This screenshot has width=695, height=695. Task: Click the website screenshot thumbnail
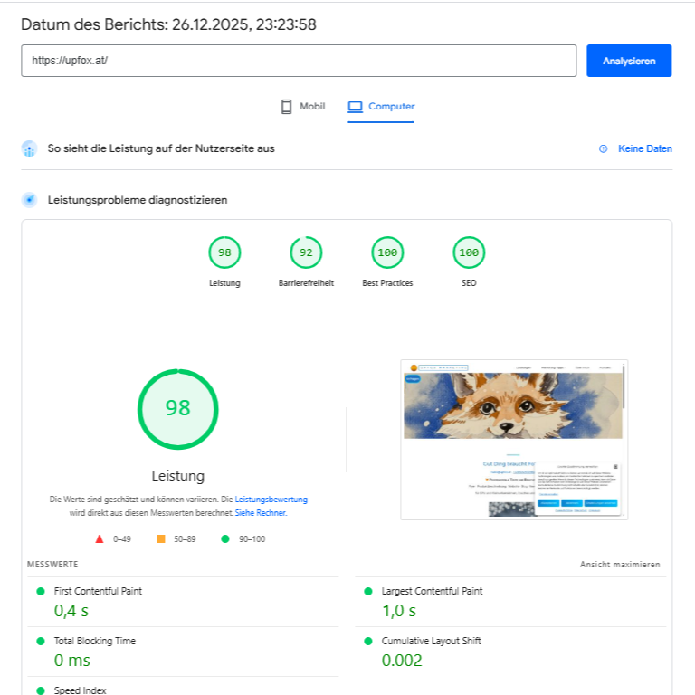[x=514, y=439]
